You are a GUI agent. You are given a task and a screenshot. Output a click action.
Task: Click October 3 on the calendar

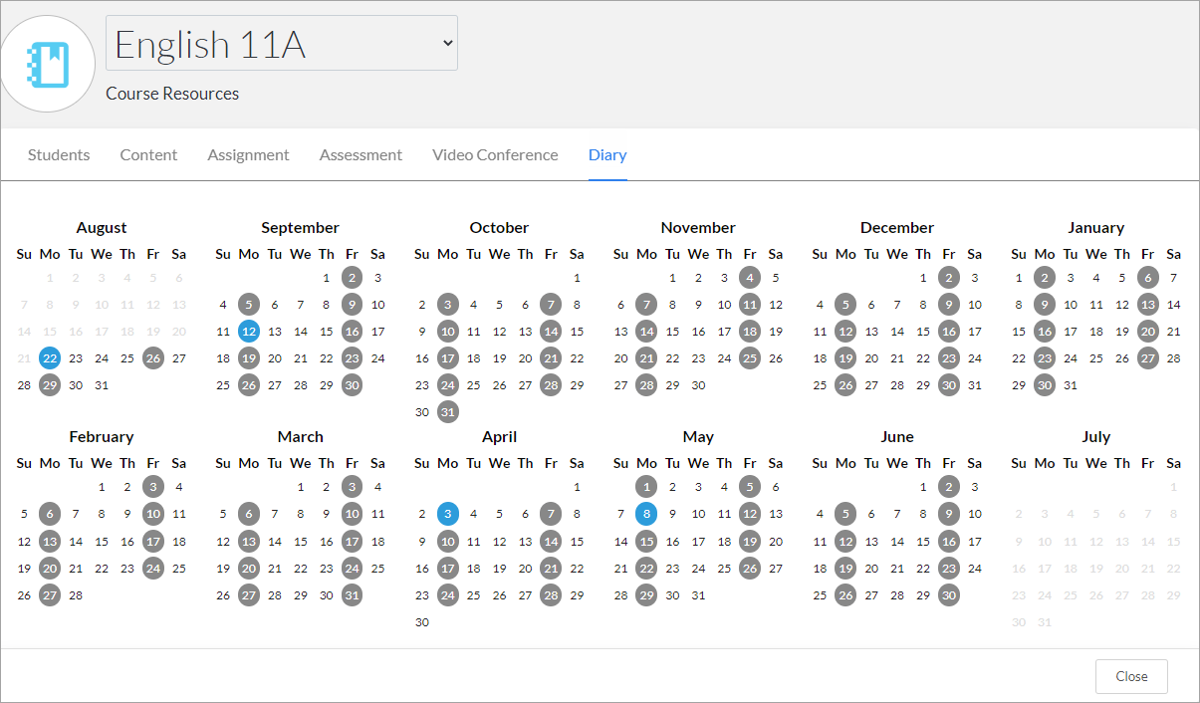pyautogui.click(x=448, y=305)
